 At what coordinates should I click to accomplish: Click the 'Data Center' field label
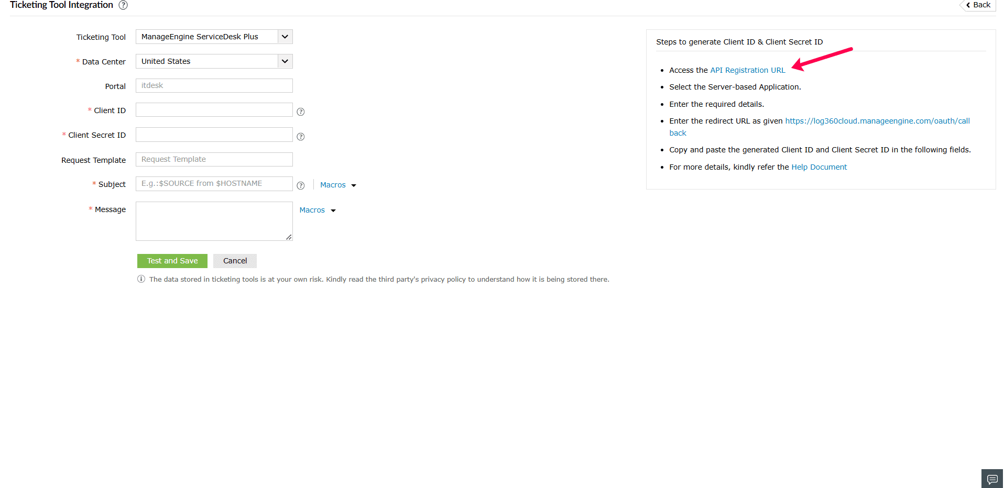click(x=104, y=62)
